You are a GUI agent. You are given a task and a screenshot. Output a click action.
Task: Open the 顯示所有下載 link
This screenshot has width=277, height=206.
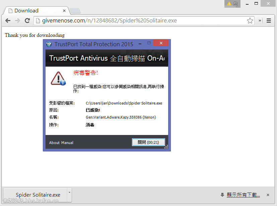click(243, 195)
